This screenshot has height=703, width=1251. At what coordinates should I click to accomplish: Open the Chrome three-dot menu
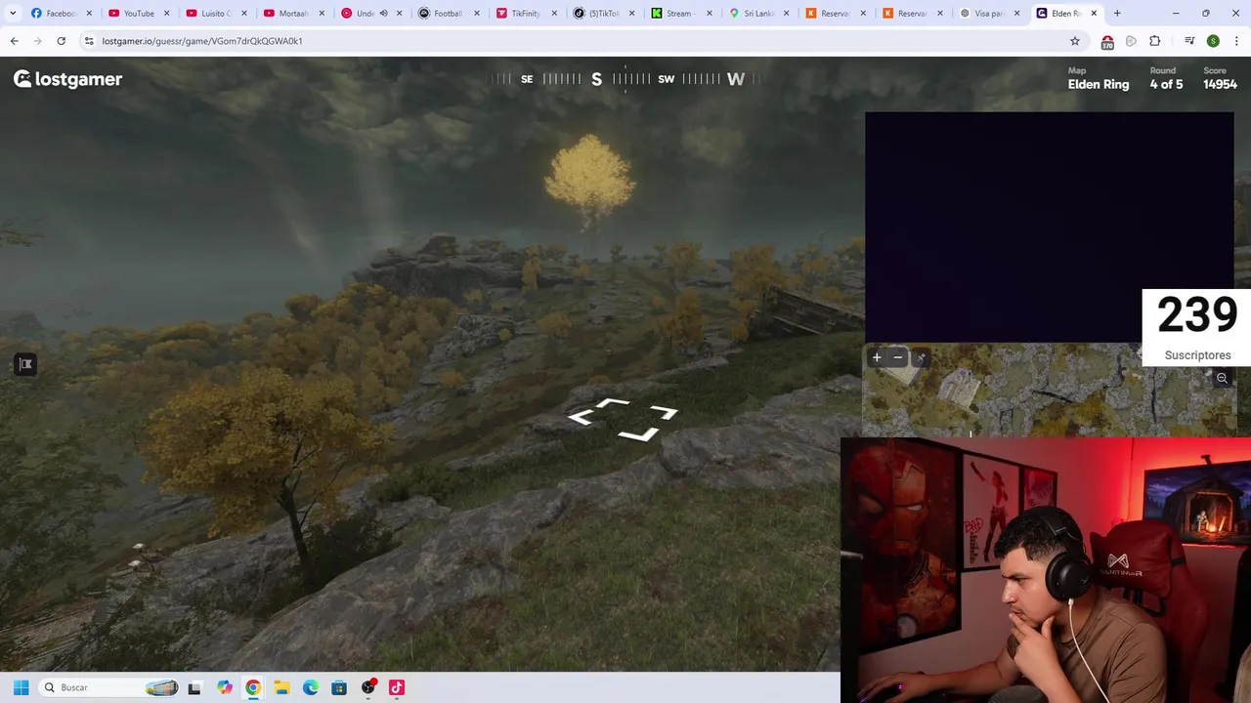click(1236, 41)
